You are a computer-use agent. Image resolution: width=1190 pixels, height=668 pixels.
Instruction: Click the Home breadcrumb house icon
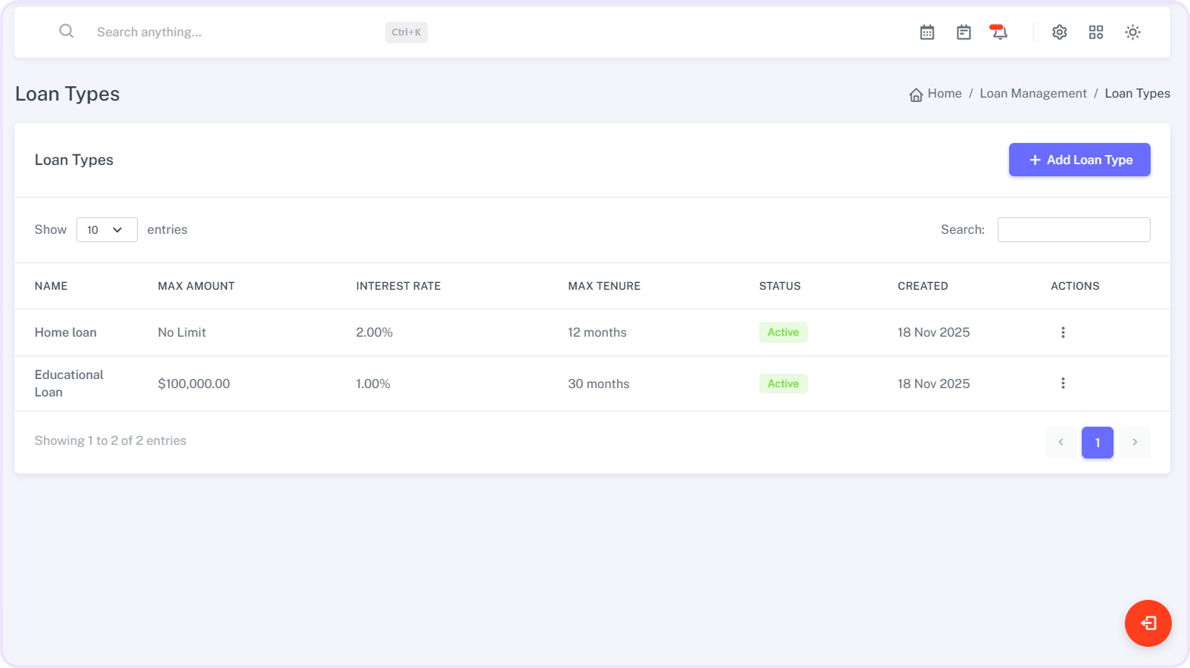click(916, 95)
